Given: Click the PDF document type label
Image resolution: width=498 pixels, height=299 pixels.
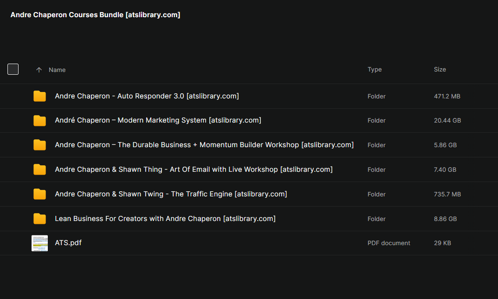Looking at the screenshot, I should (389, 243).
